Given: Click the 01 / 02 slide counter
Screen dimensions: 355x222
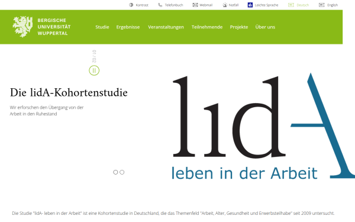Looking at the screenshot, I should (94, 56).
